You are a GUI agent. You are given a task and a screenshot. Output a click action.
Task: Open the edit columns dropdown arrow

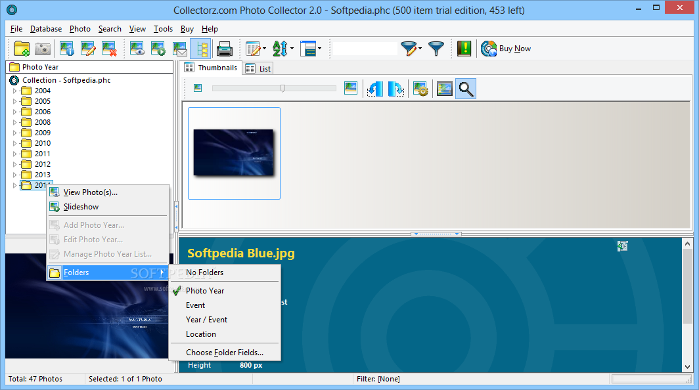(x=264, y=49)
